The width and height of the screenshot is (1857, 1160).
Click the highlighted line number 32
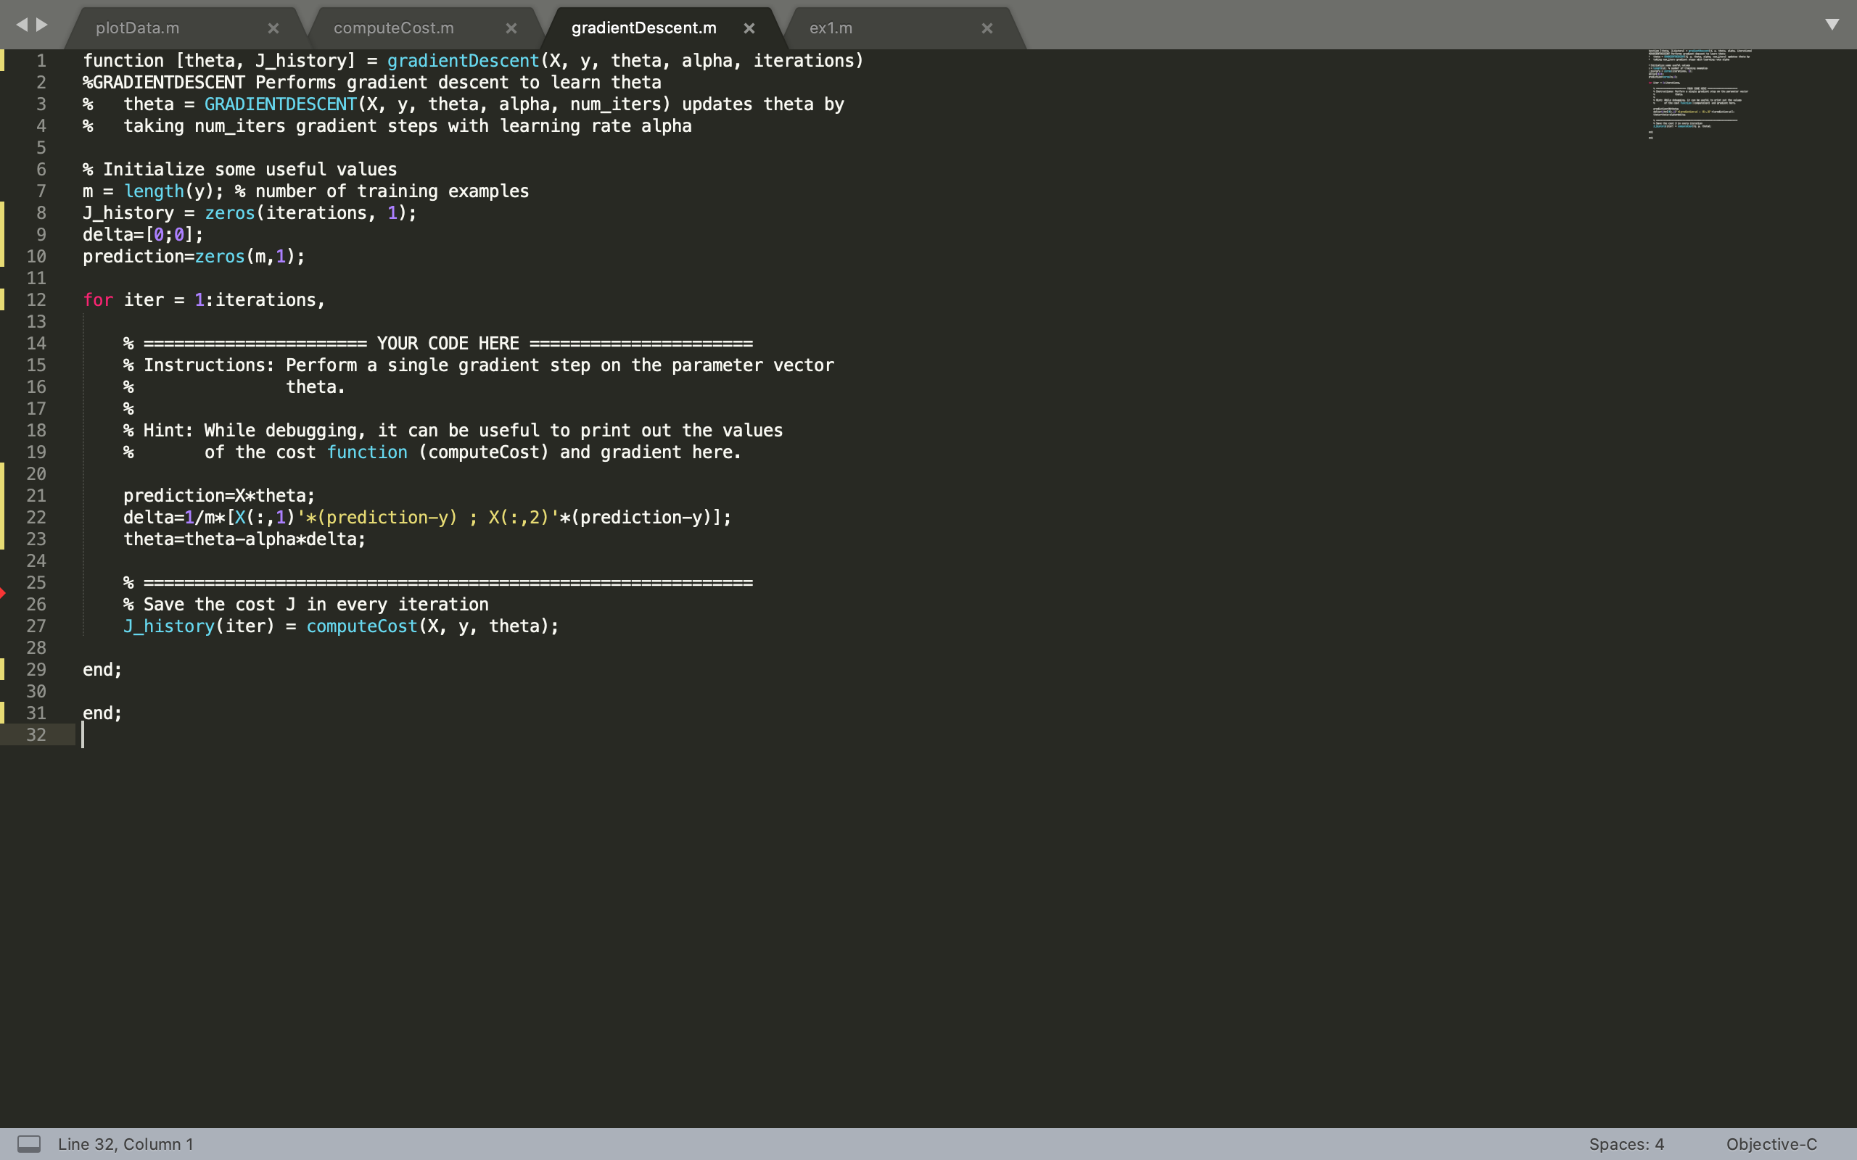[36, 735]
